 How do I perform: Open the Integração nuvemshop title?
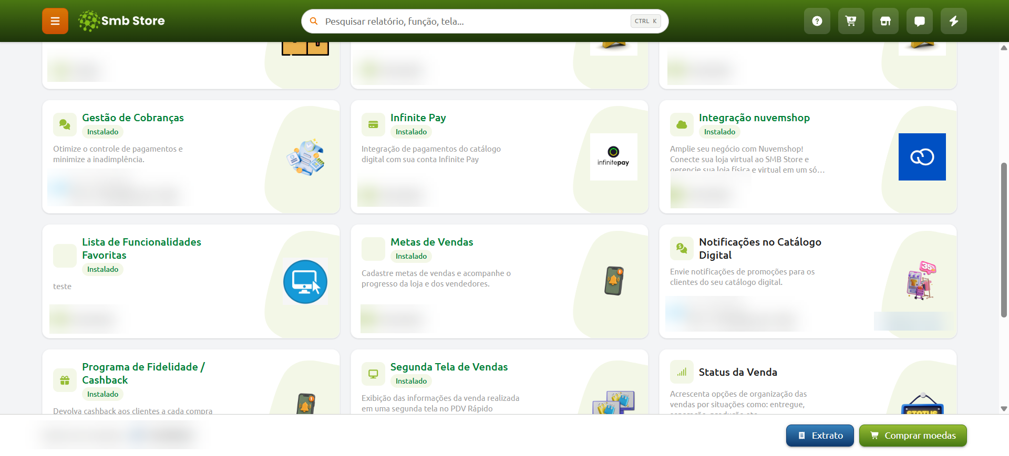coord(754,118)
